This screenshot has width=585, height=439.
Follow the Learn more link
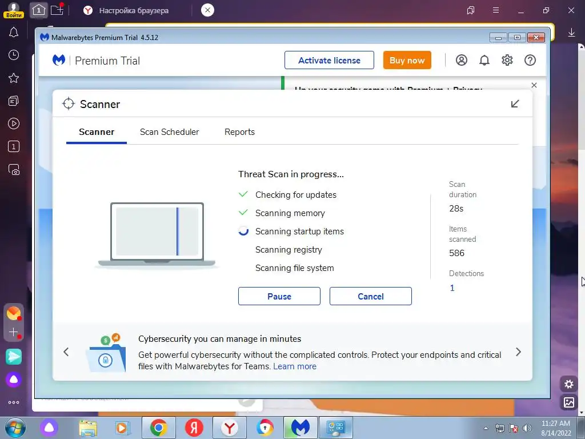point(295,366)
